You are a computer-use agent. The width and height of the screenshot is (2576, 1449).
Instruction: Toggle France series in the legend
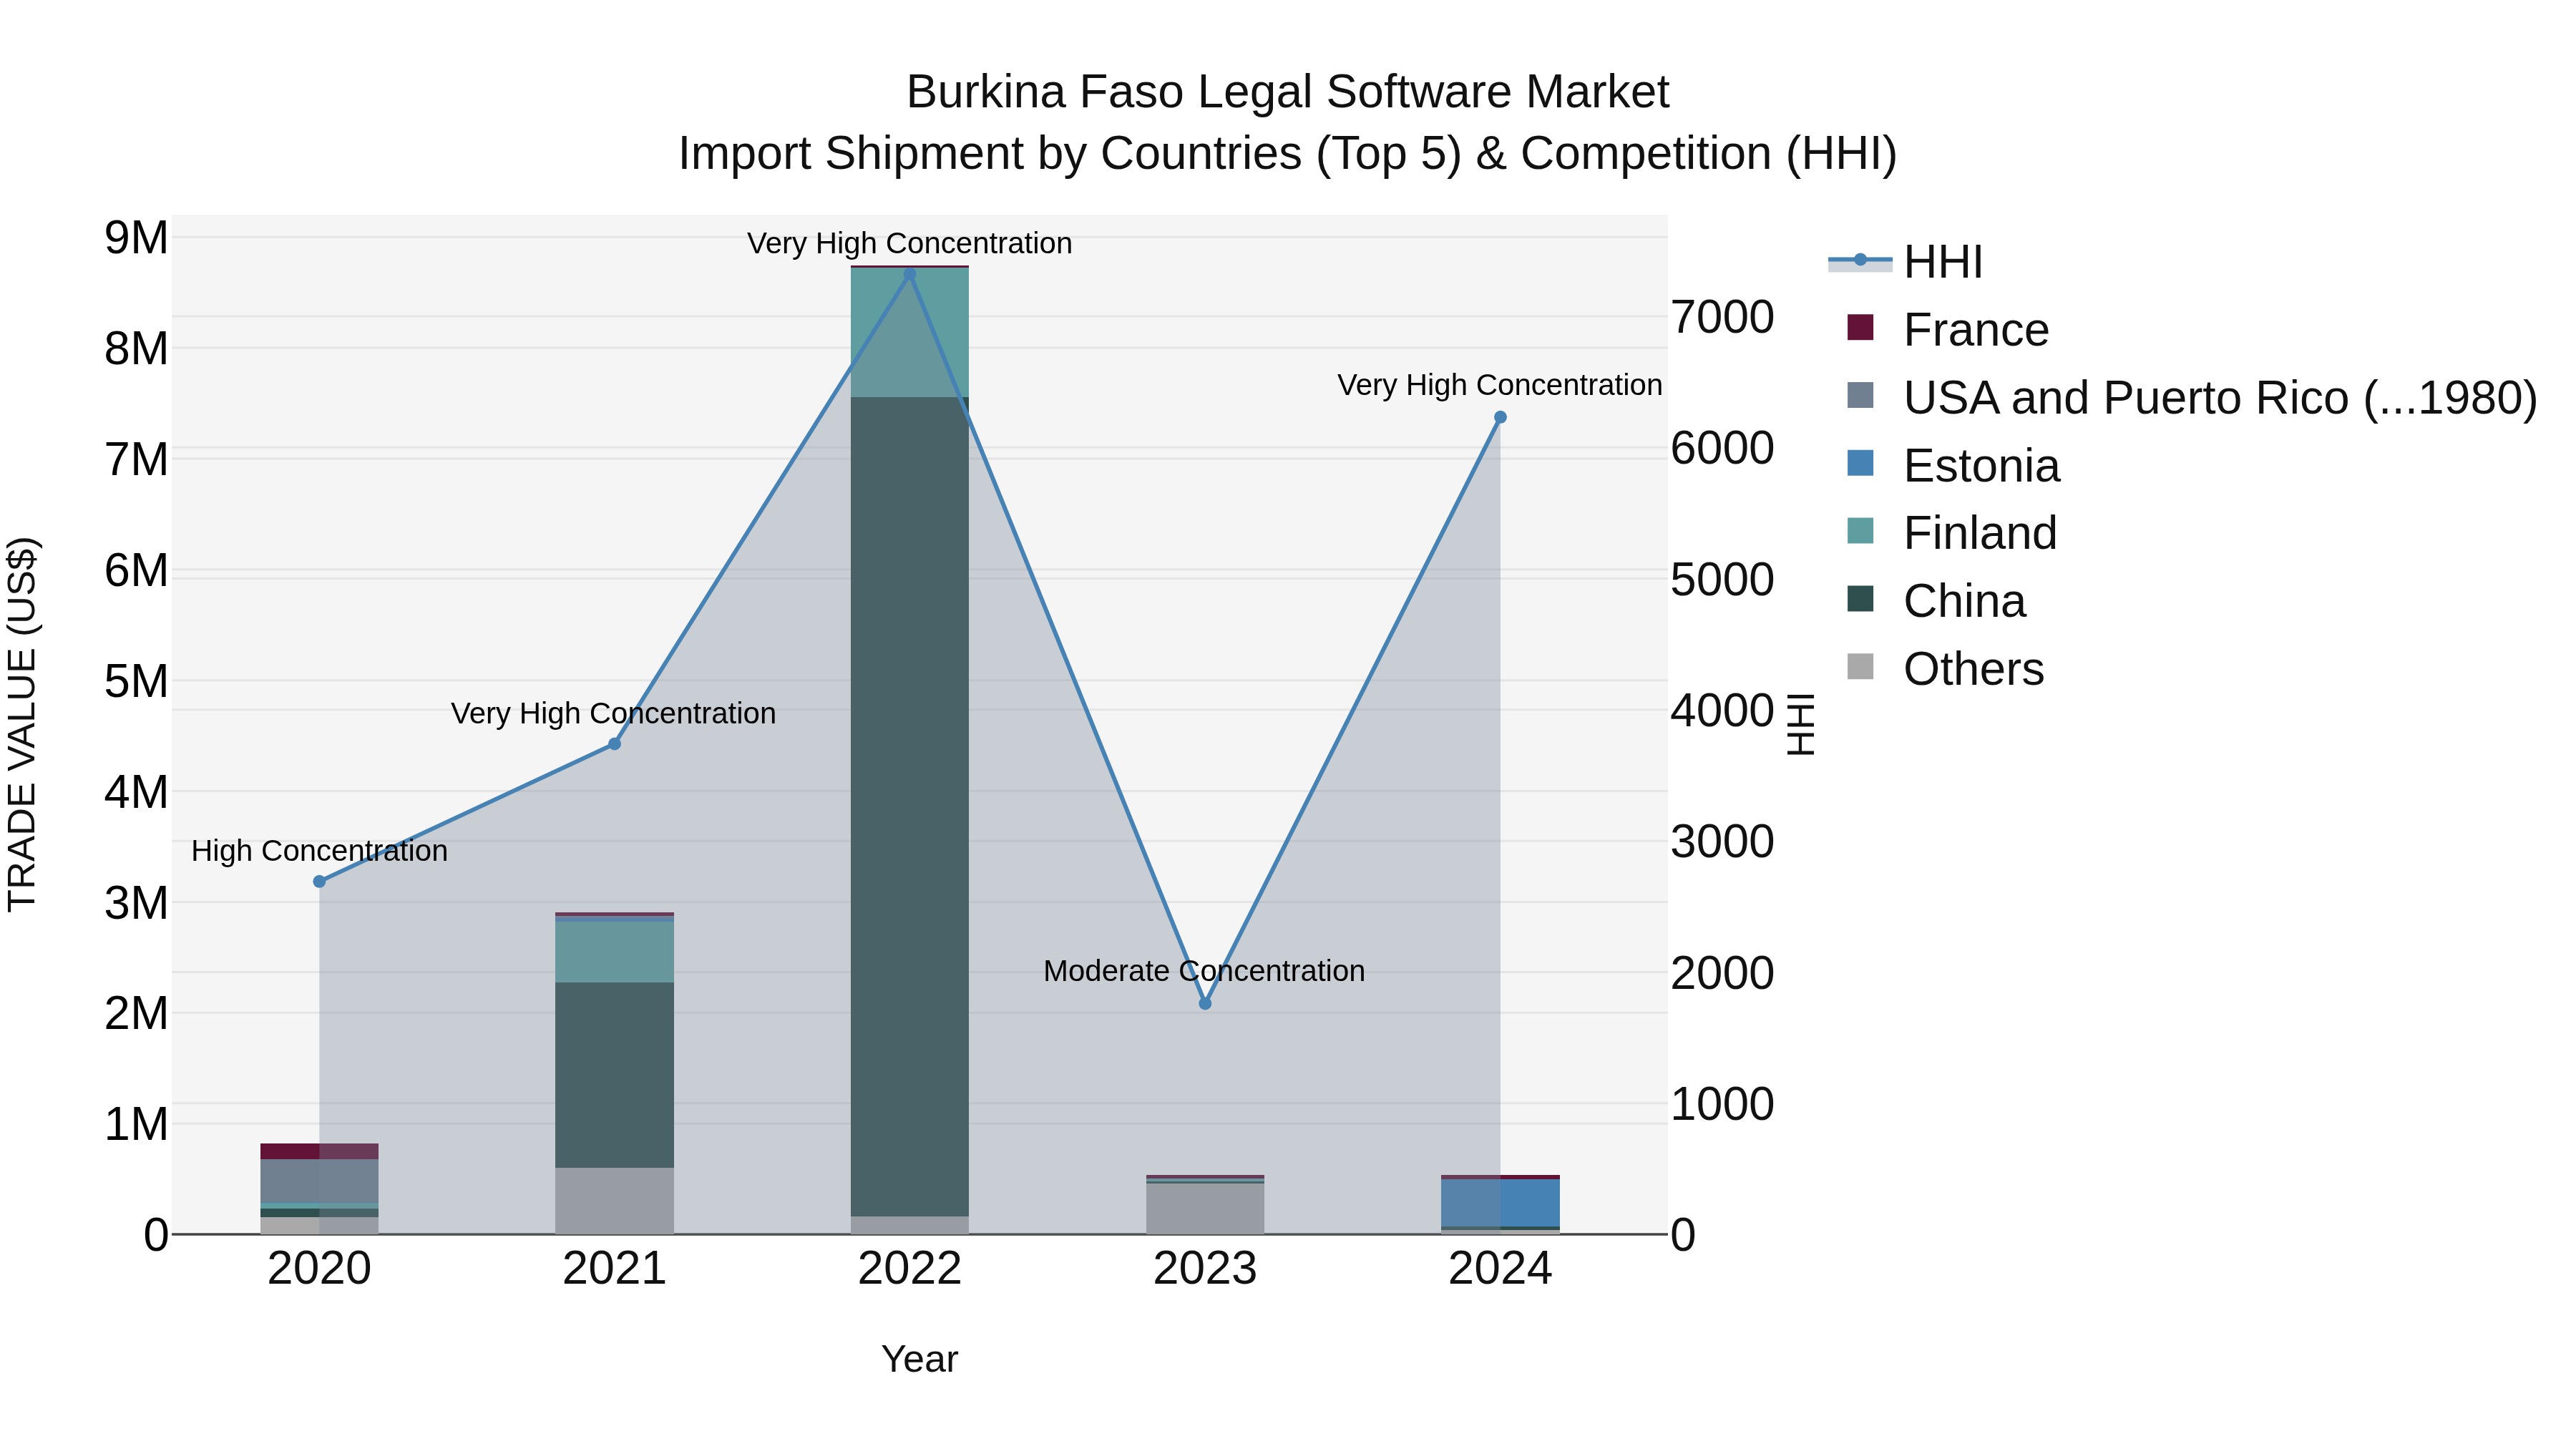pyautogui.click(x=1947, y=330)
